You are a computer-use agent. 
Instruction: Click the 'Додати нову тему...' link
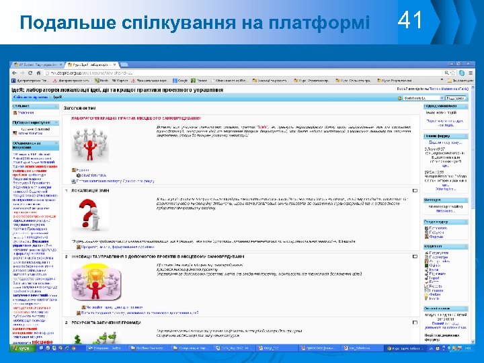coord(445,143)
